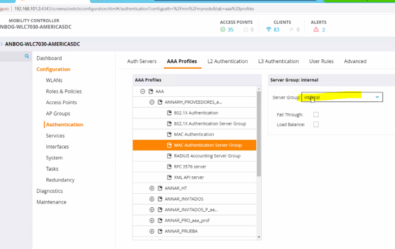Click the clients count 83
Image resolution: width=395 pixels, height=249 pixels.
click(276, 30)
